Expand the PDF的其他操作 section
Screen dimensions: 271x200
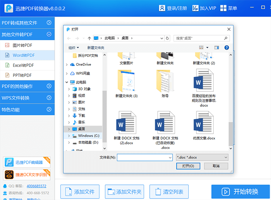[27, 86]
